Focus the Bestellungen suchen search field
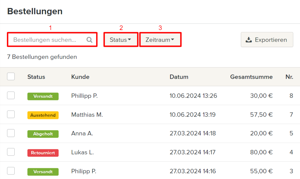 (48, 40)
